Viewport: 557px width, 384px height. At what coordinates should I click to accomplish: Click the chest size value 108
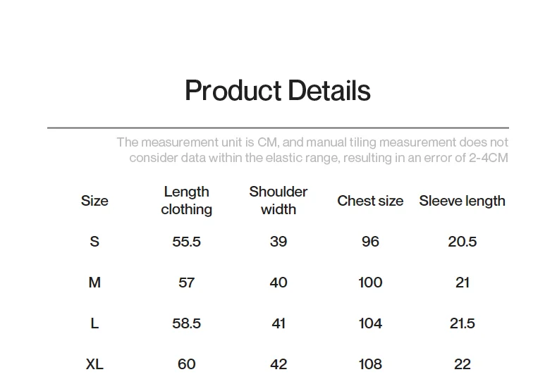pos(370,364)
